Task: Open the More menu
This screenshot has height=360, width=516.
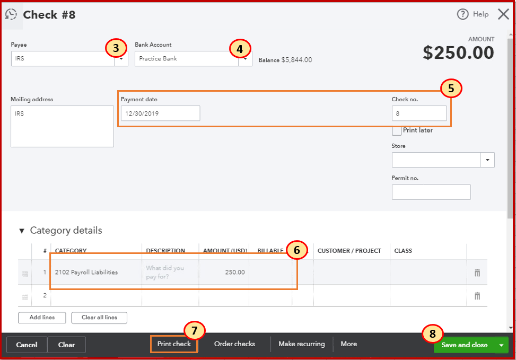Action: [349, 344]
